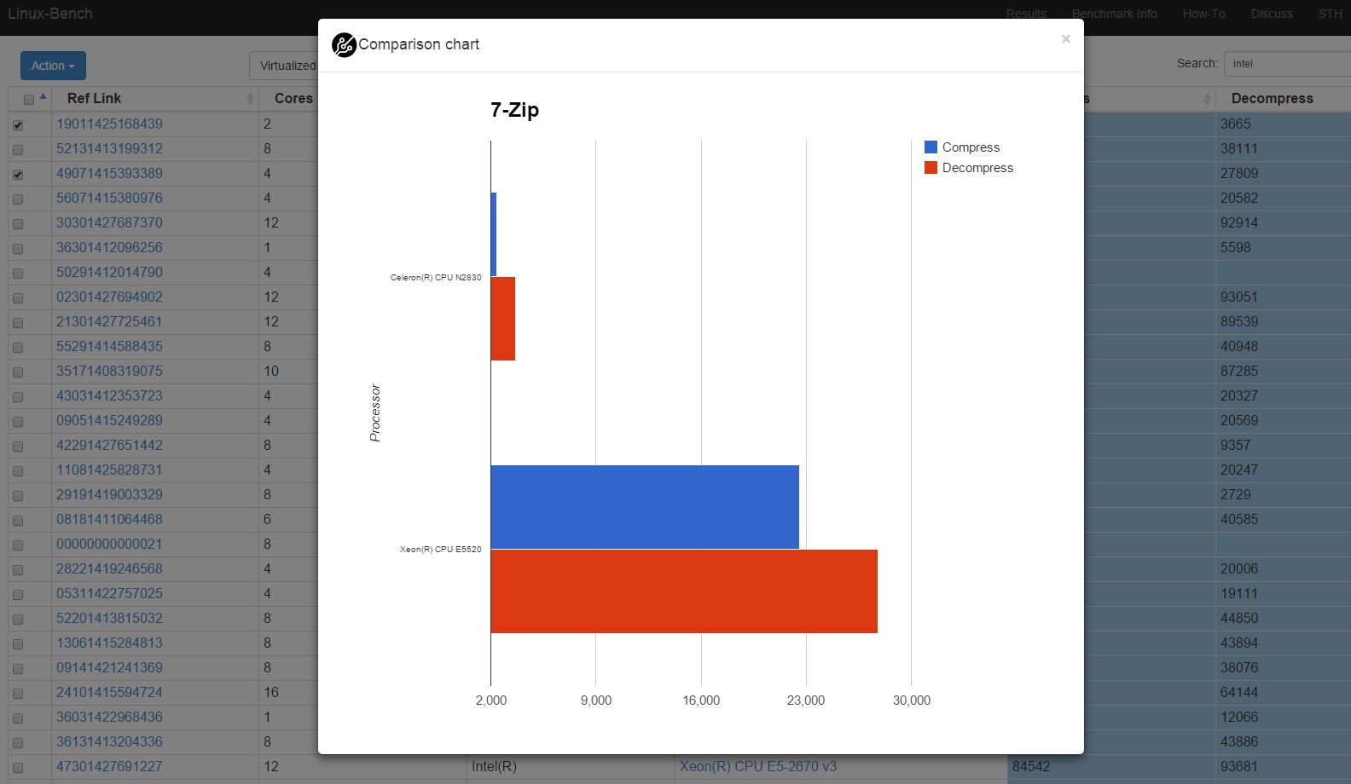Open the How-To nav menu
The image size is (1351, 784).
click(1203, 14)
